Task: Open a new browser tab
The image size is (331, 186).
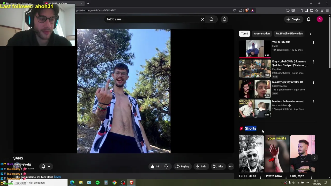Action: [88, 3]
